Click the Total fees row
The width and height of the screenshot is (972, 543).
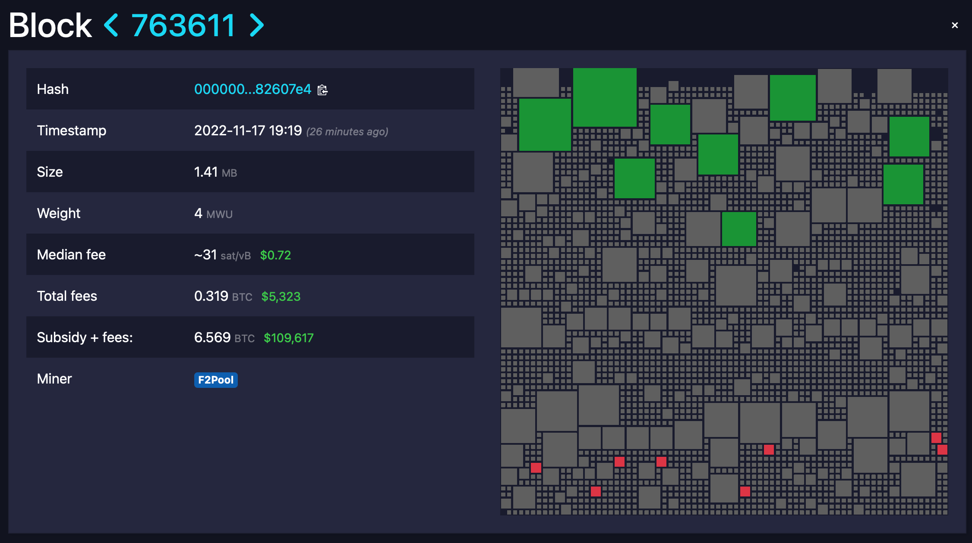click(x=250, y=296)
